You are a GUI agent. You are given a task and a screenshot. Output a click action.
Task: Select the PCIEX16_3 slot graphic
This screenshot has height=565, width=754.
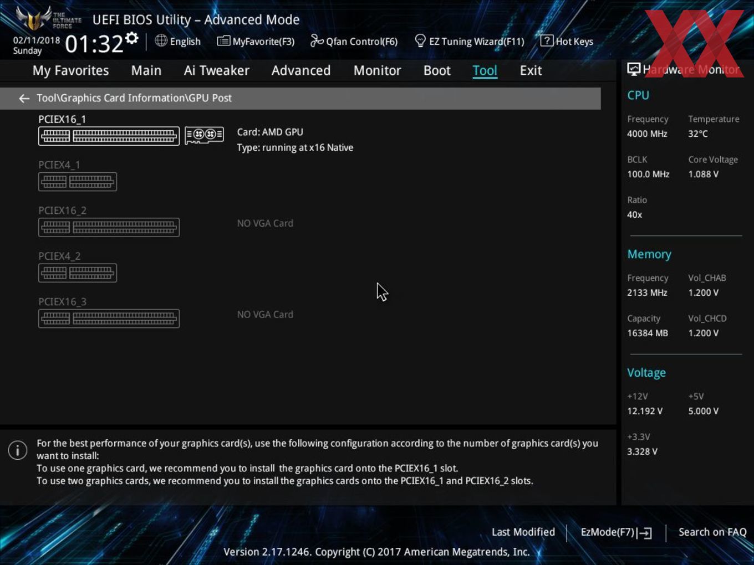click(x=109, y=319)
